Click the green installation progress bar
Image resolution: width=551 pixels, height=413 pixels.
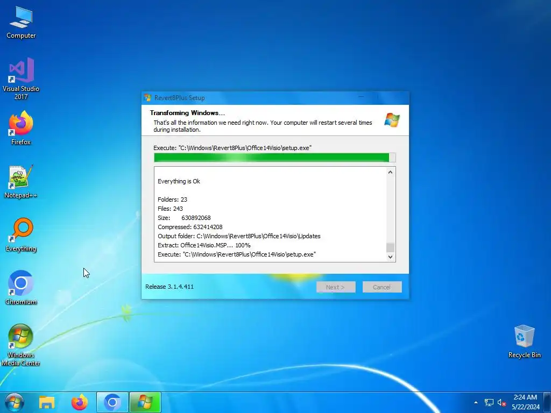click(x=275, y=158)
